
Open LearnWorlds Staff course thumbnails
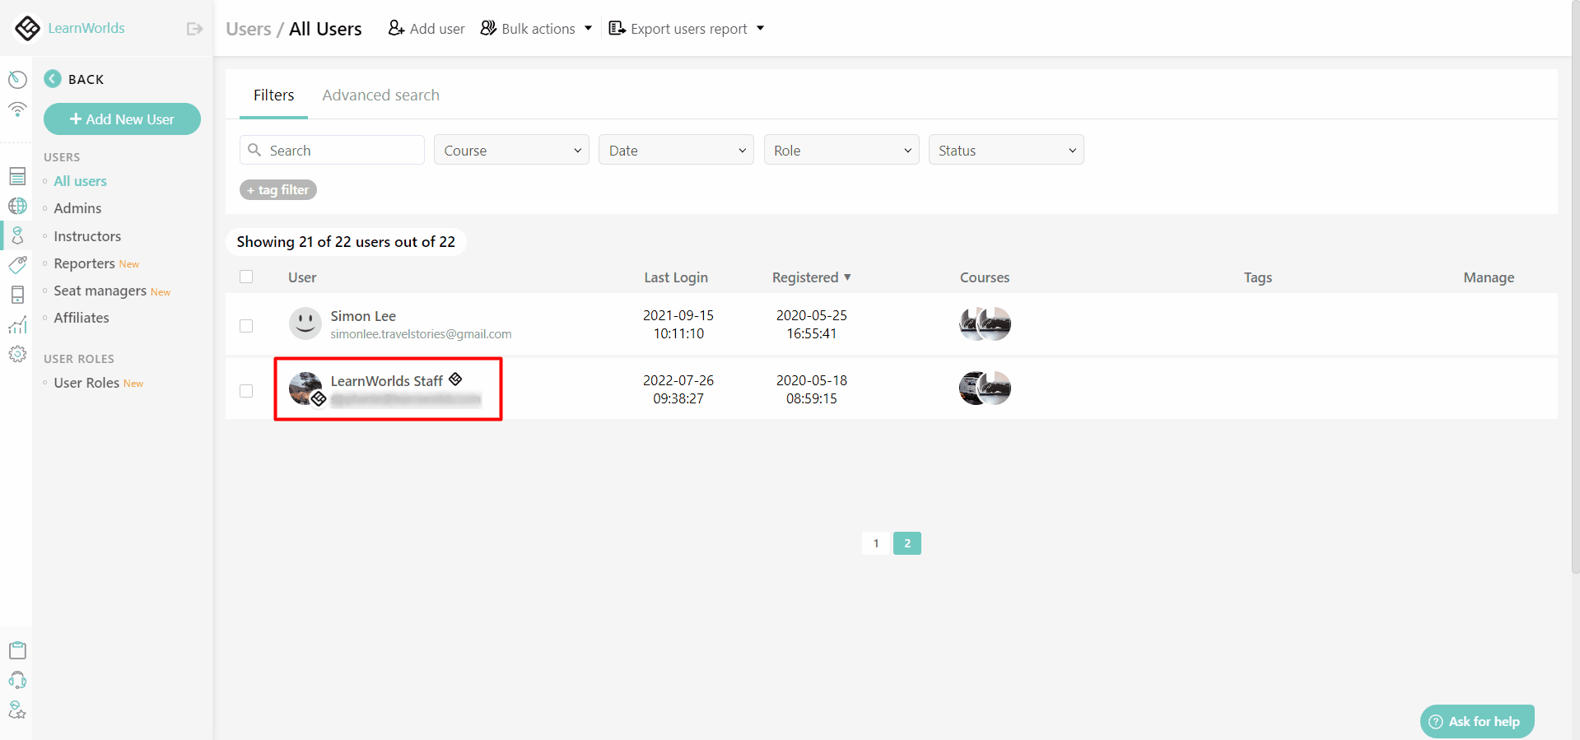(985, 389)
